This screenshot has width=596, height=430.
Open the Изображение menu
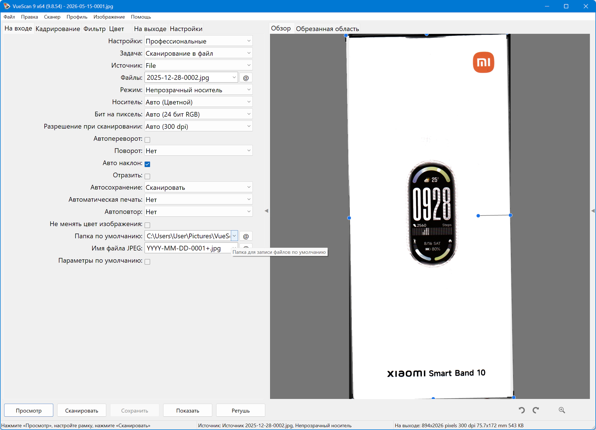[109, 17]
